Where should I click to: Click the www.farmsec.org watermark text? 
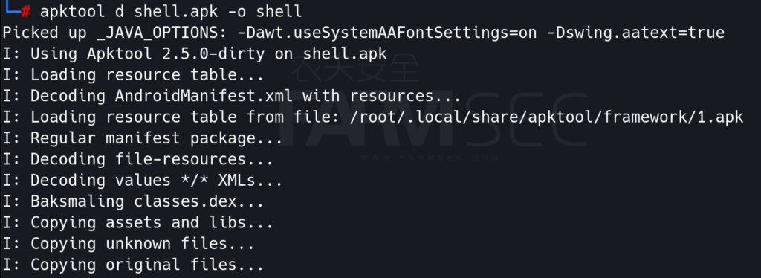430,157
